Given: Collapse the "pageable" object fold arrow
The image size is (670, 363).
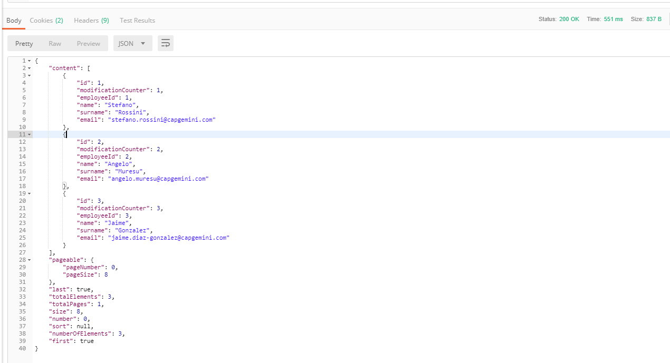Looking at the screenshot, I should (x=29, y=260).
